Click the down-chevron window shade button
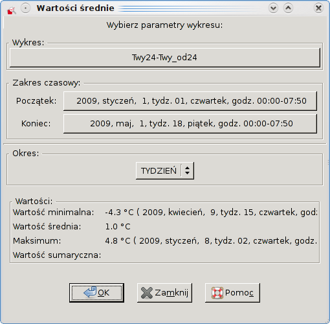This screenshot has width=330, height=324. pos(273,8)
